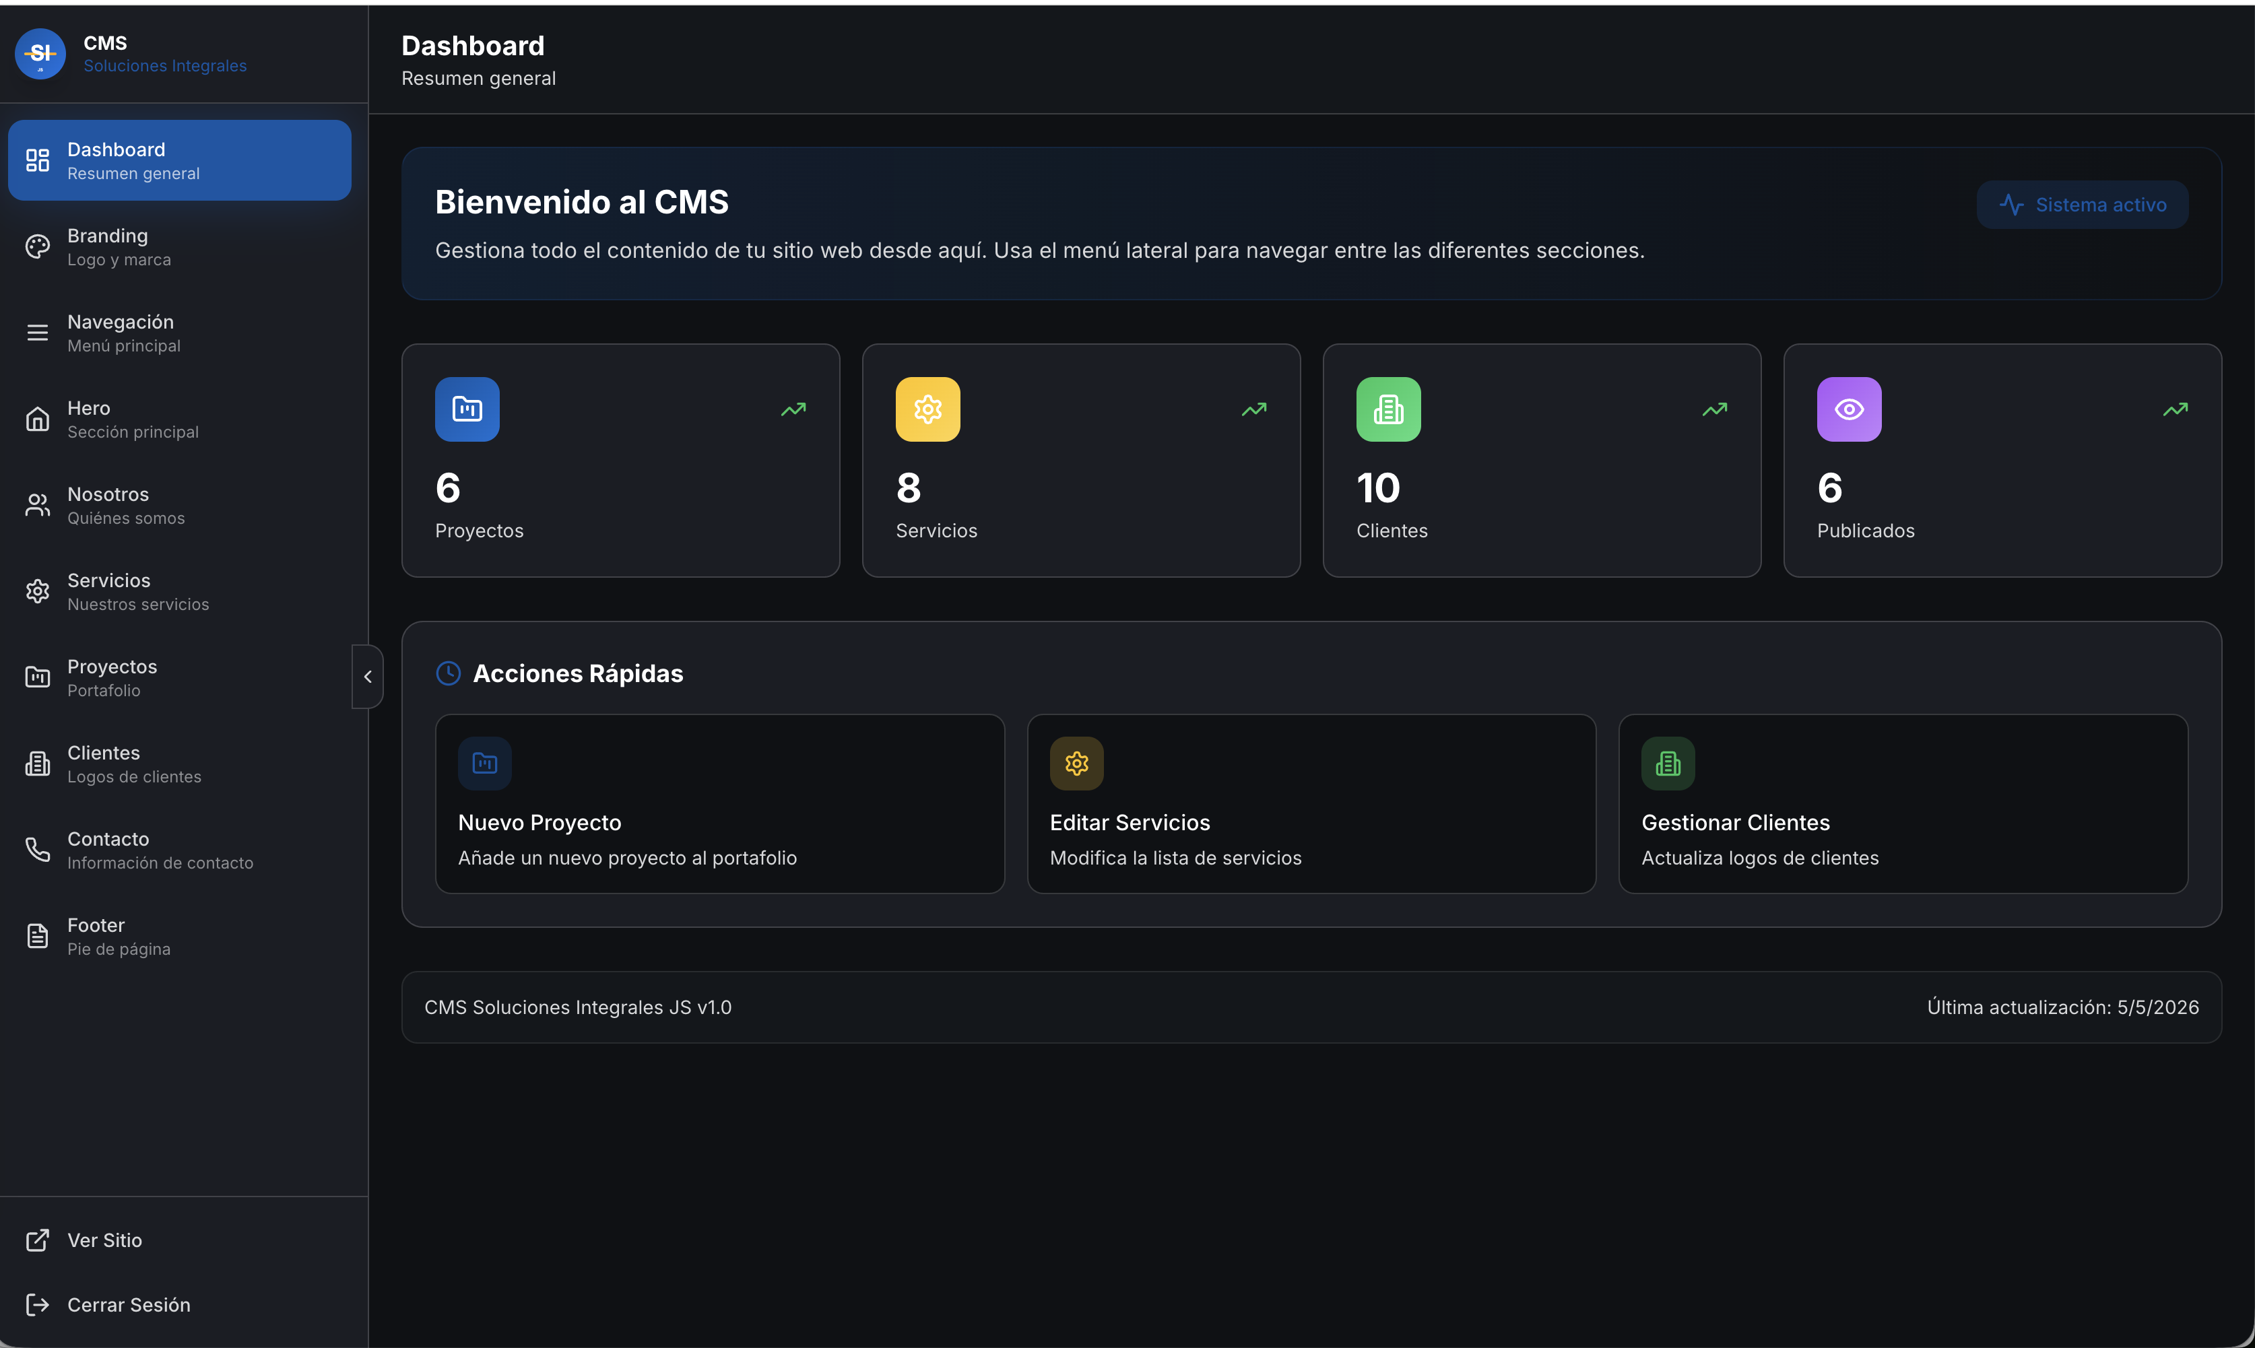The image size is (2255, 1348).
Task: Click the Dashboard page title in header
Action: [x=472, y=45]
